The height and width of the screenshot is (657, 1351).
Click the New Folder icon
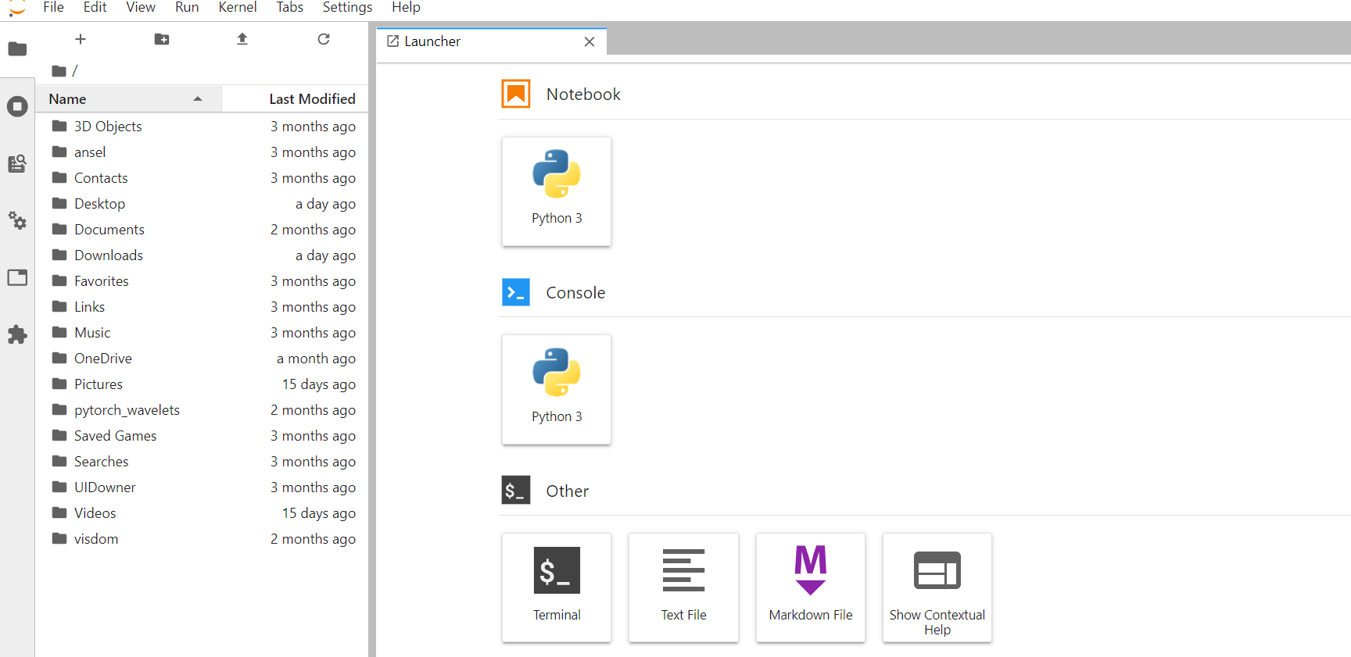pyautogui.click(x=162, y=39)
